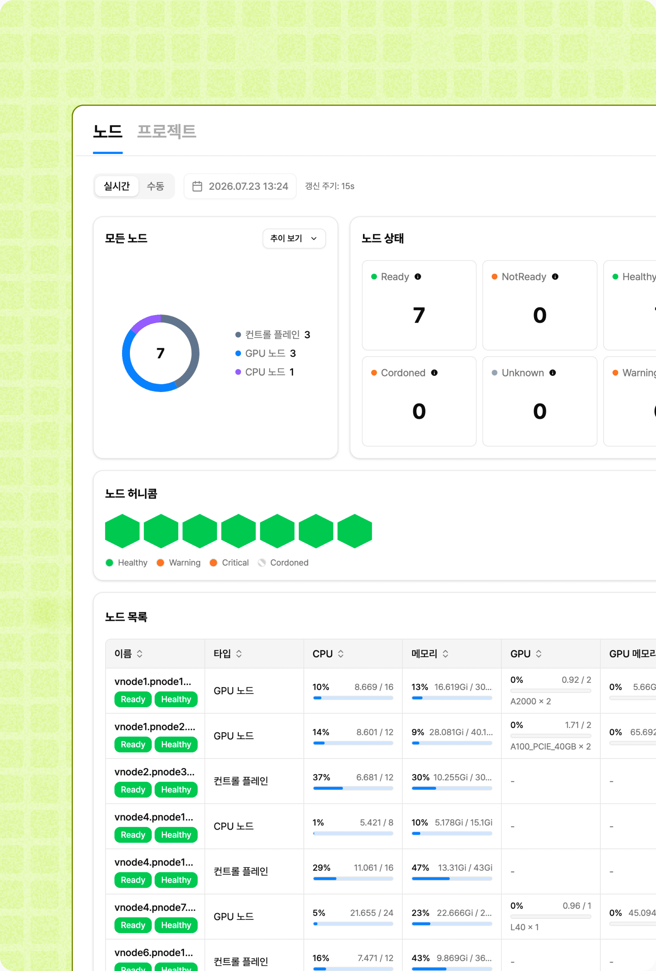Click memory value 13.31Gi / 43Gi

click(465, 867)
